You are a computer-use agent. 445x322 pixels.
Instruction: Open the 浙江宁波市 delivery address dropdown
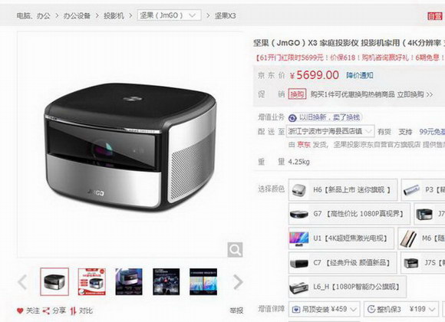[x=330, y=131]
